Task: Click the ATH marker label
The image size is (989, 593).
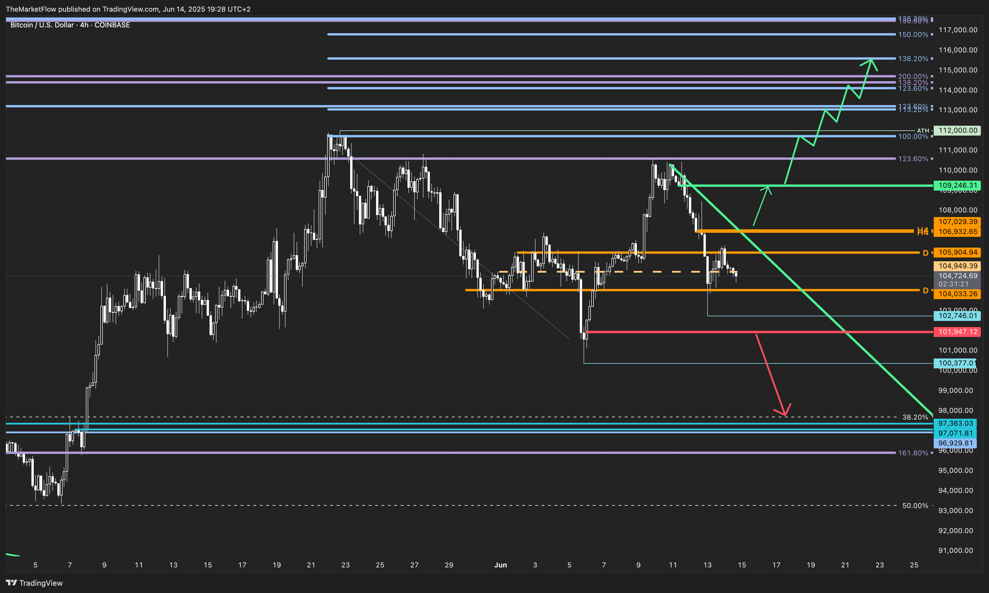Action: [x=923, y=131]
